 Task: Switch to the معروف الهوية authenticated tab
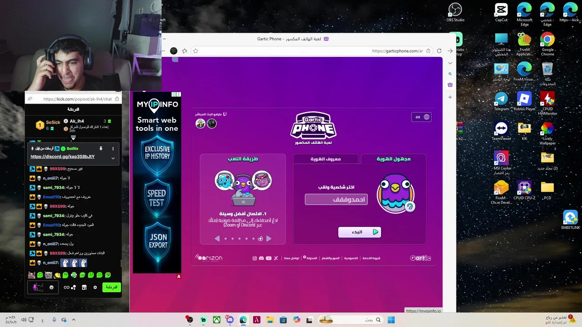tap(326, 159)
